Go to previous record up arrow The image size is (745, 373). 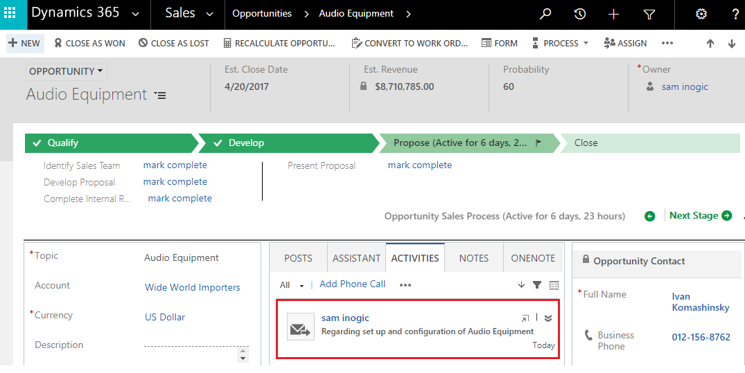[710, 43]
